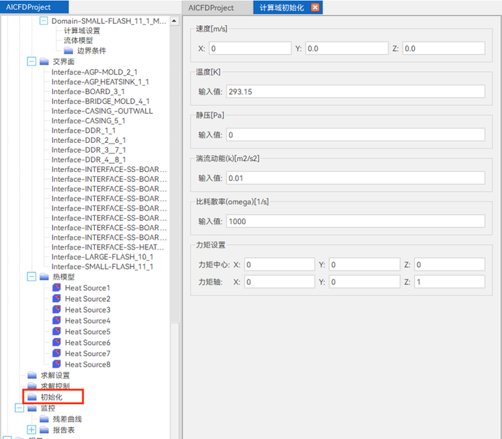Click the 湍流动能 0.01 input field

click(x=356, y=178)
